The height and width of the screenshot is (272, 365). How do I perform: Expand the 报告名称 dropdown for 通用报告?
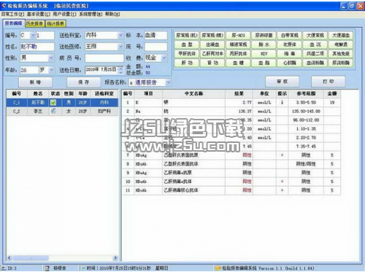click(x=169, y=82)
